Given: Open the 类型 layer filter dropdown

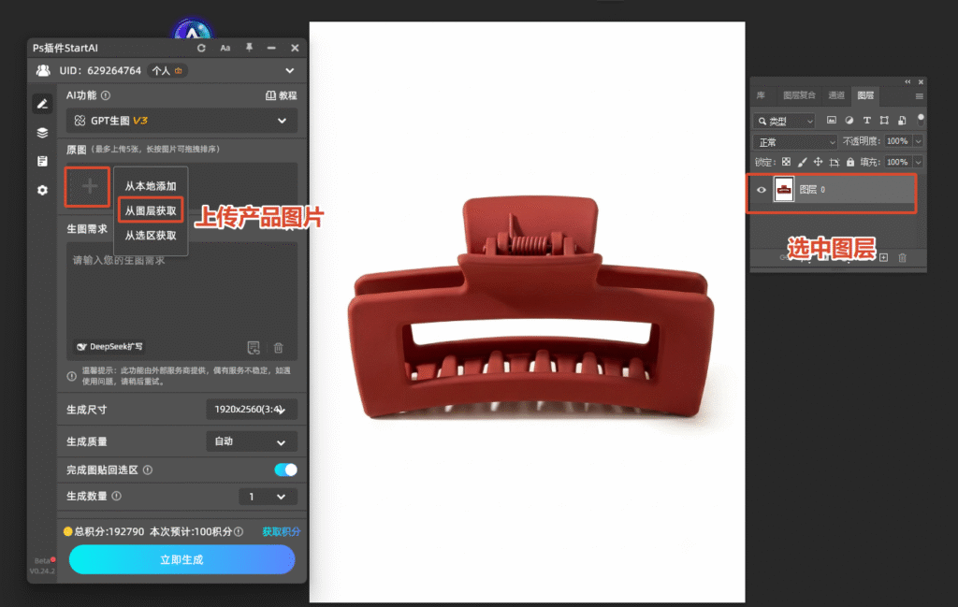Looking at the screenshot, I should (x=784, y=121).
